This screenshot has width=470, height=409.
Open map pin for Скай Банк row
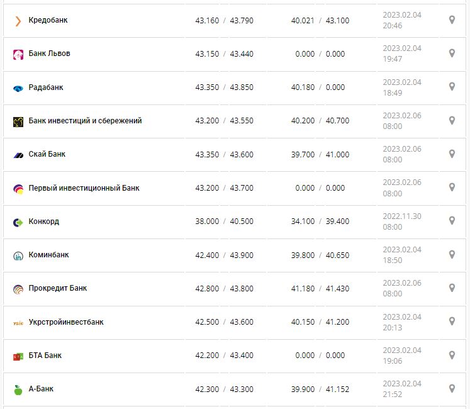[x=452, y=154]
